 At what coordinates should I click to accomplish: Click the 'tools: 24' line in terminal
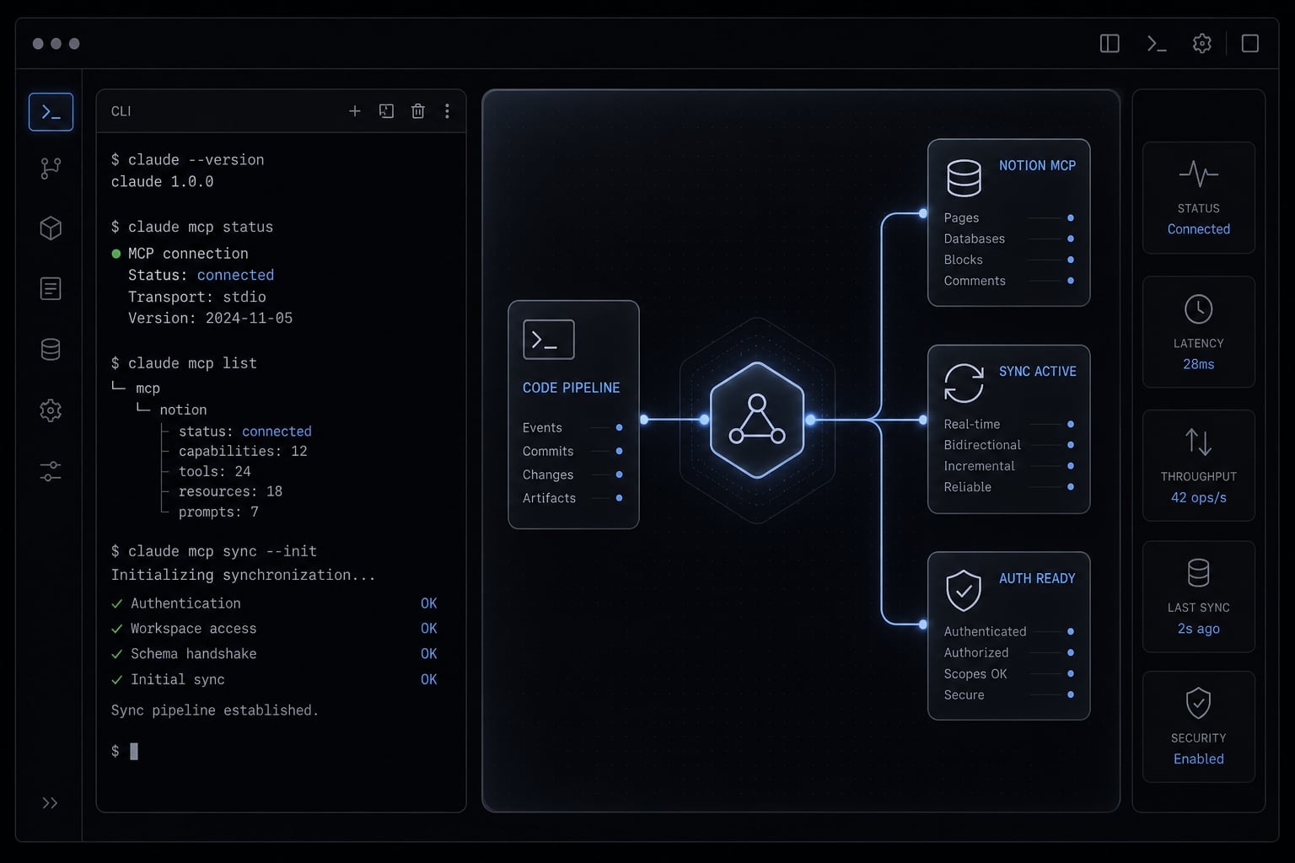pyautogui.click(x=214, y=471)
